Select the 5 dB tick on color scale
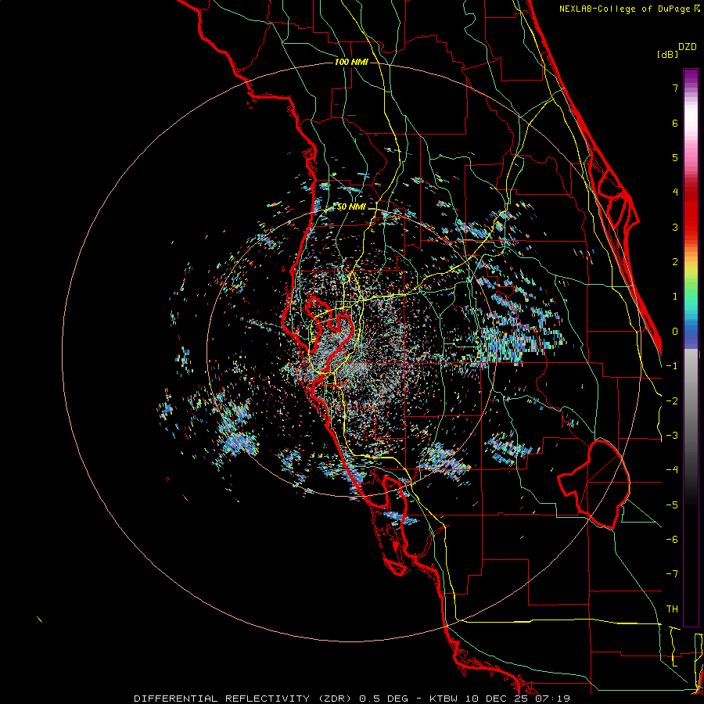 (675, 157)
